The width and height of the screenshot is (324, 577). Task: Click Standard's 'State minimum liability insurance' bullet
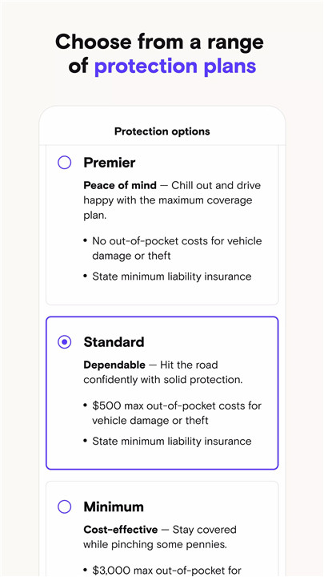click(172, 442)
